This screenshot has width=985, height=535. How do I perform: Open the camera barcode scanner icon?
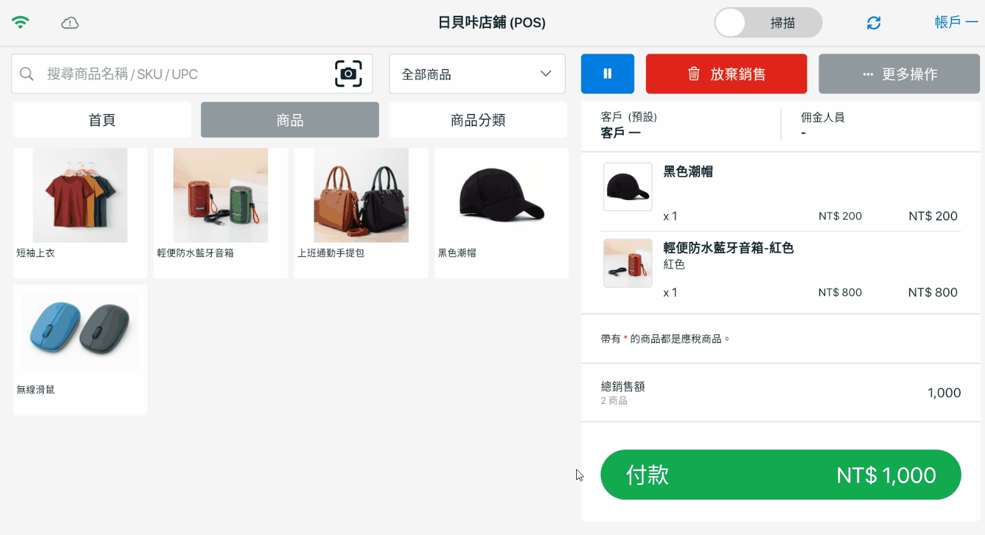[x=348, y=74]
